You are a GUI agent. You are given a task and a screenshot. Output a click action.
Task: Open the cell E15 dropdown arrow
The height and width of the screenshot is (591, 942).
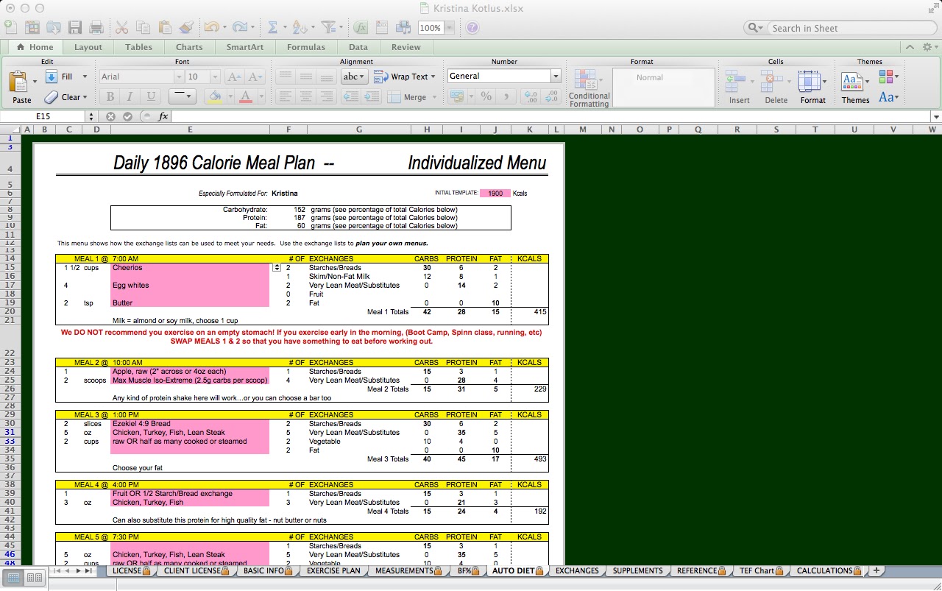tap(277, 268)
